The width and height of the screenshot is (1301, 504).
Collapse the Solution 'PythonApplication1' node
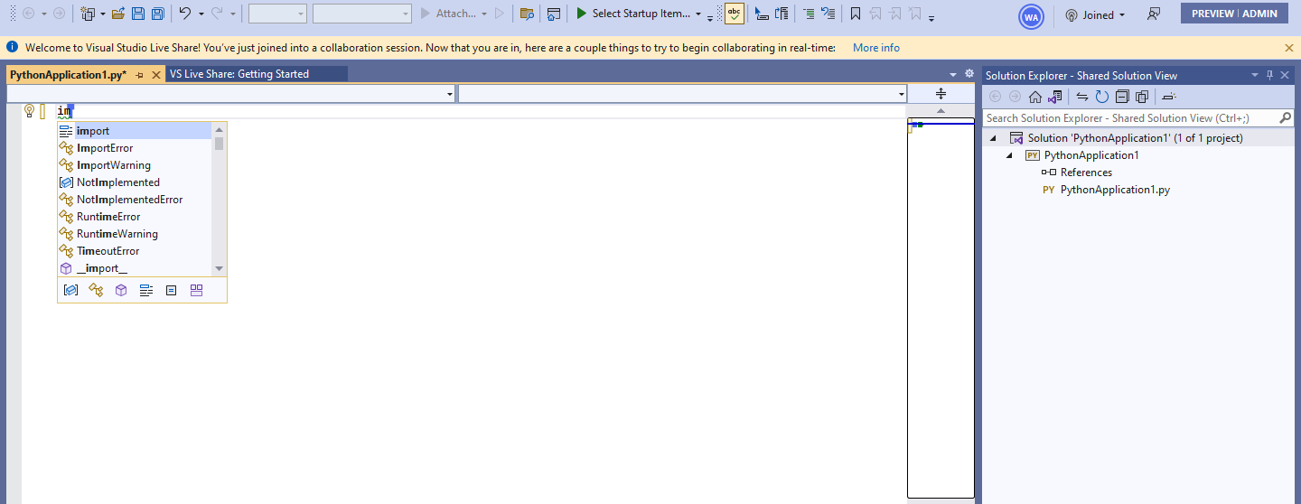coord(995,138)
